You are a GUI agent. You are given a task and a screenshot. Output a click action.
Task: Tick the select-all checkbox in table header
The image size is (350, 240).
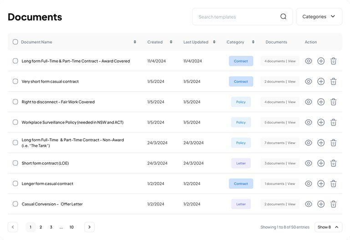pyautogui.click(x=15, y=42)
